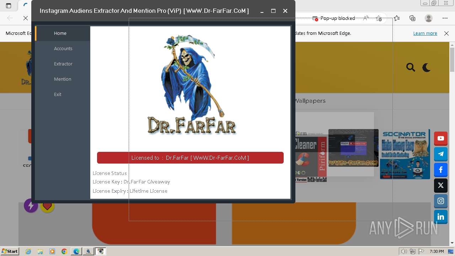Image resolution: width=455 pixels, height=256 pixels.
Task: Open the Edge profile avatar
Action: point(429,18)
